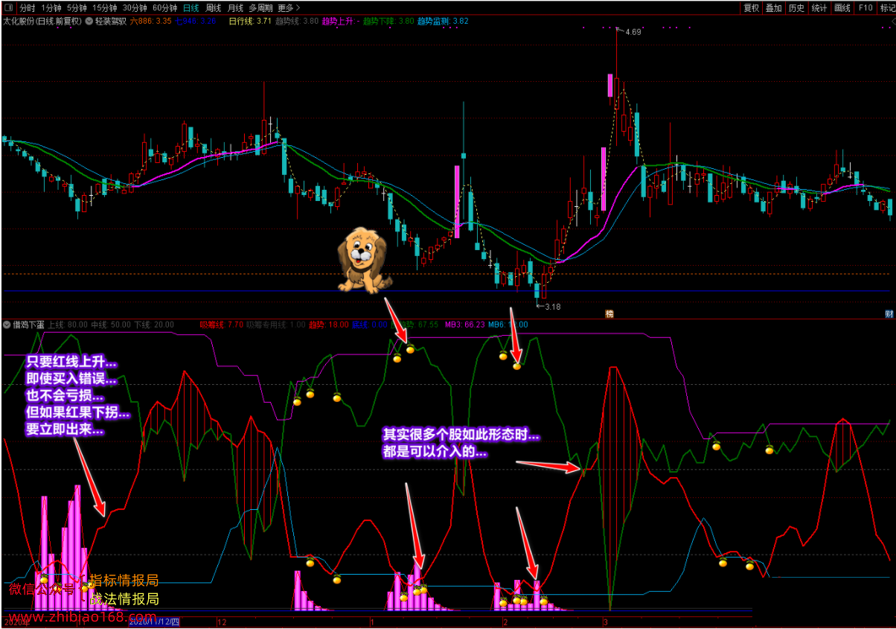
Task: Open the 画线 drawing tools
Action: point(842,8)
